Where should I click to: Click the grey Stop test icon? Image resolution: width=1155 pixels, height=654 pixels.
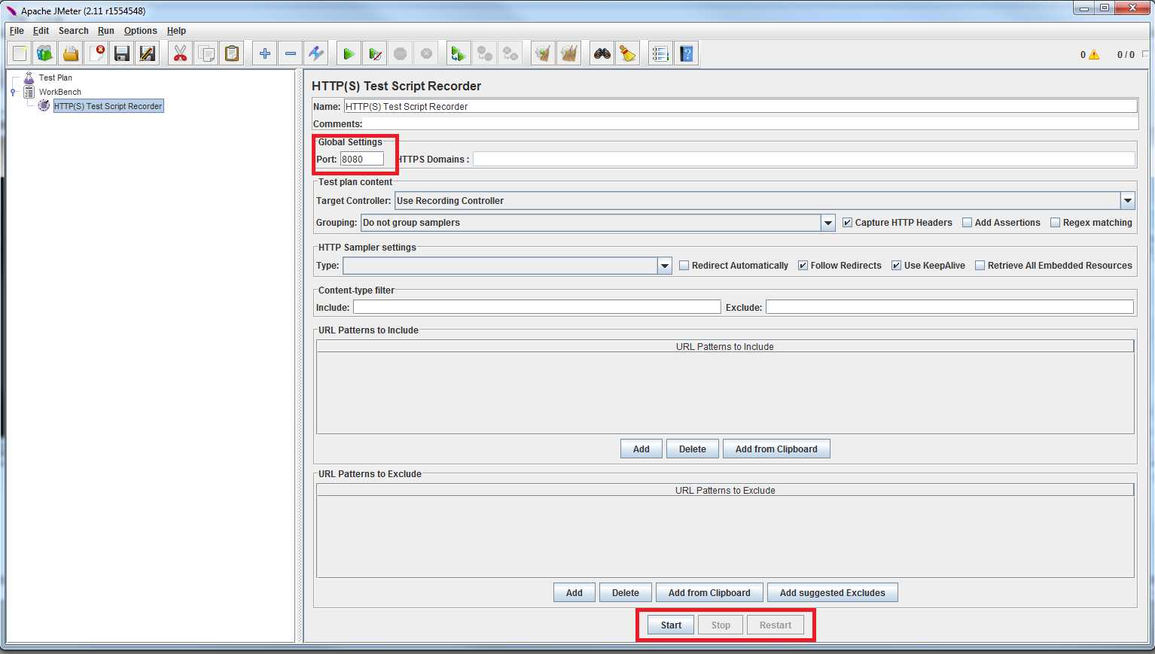[401, 53]
